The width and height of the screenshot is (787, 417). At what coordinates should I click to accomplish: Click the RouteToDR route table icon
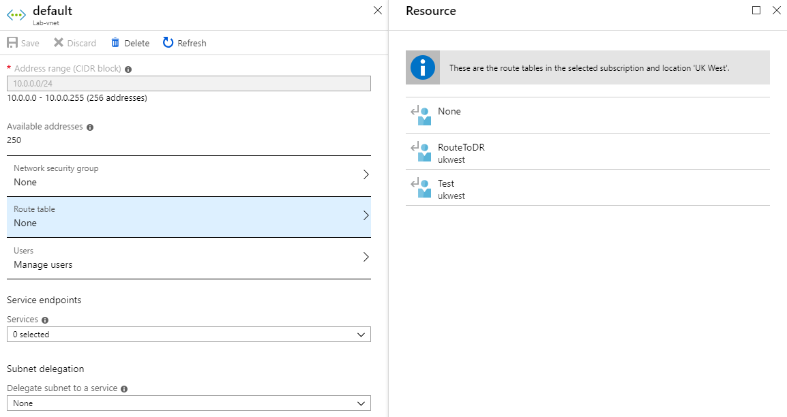tap(421, 153)
